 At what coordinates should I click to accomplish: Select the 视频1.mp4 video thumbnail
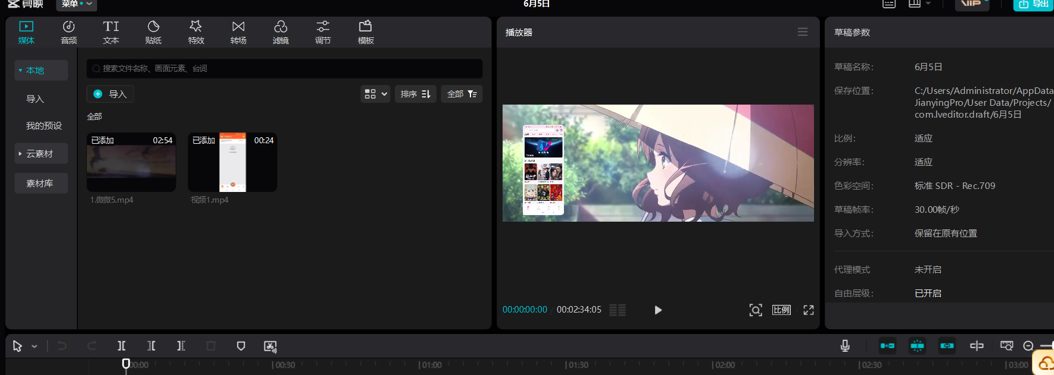point(233,162)
